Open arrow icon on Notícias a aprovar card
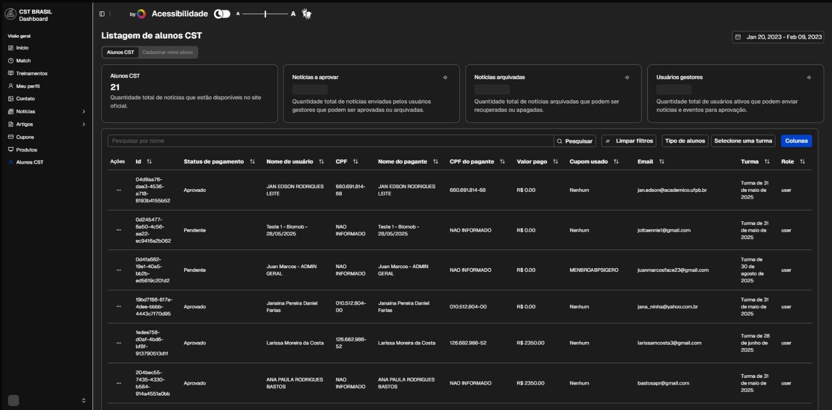This screenshot has width=832, height=410. [445, 77]
